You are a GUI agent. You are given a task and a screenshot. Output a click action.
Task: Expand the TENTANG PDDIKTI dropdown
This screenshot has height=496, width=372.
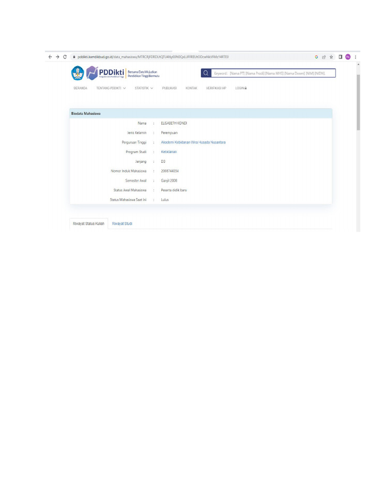click(111, 88)
